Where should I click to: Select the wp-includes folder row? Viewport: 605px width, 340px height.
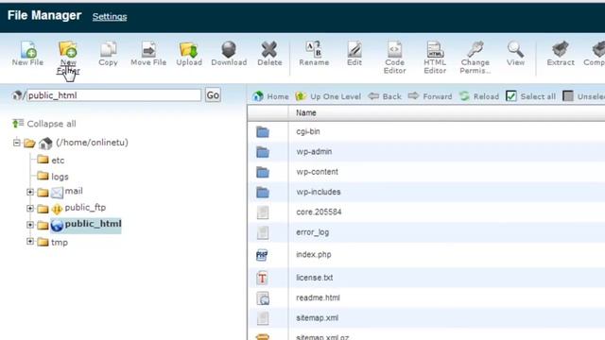pos(426,192)
